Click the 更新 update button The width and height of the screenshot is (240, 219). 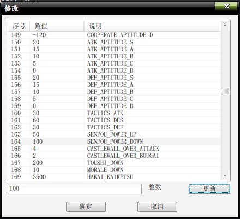(x=209, y=188)
